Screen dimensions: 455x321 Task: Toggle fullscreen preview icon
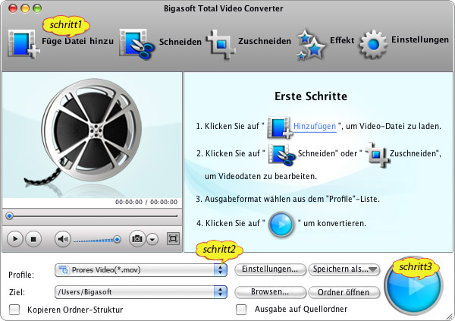pos(173,239)
